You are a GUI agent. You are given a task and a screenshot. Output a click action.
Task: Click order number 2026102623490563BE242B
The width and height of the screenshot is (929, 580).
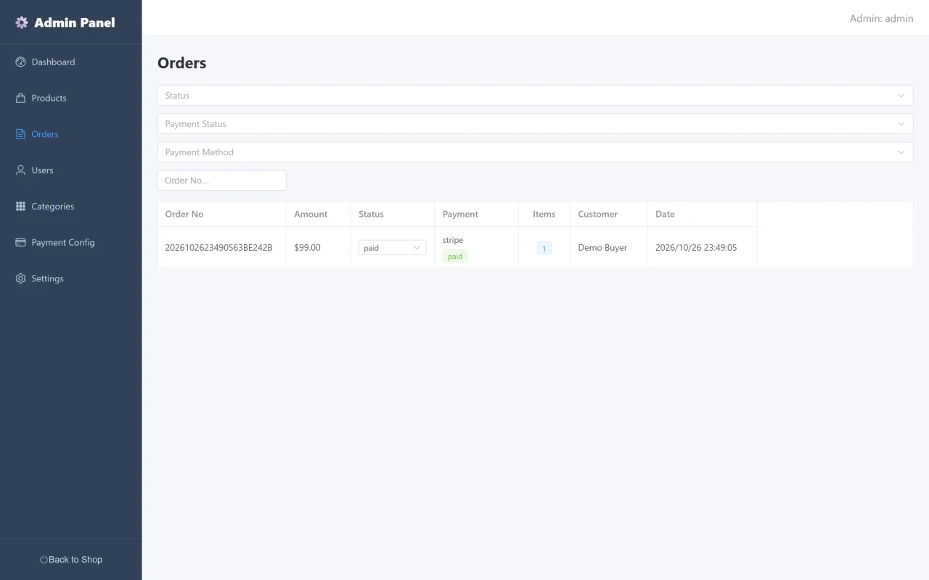[218, 247]
